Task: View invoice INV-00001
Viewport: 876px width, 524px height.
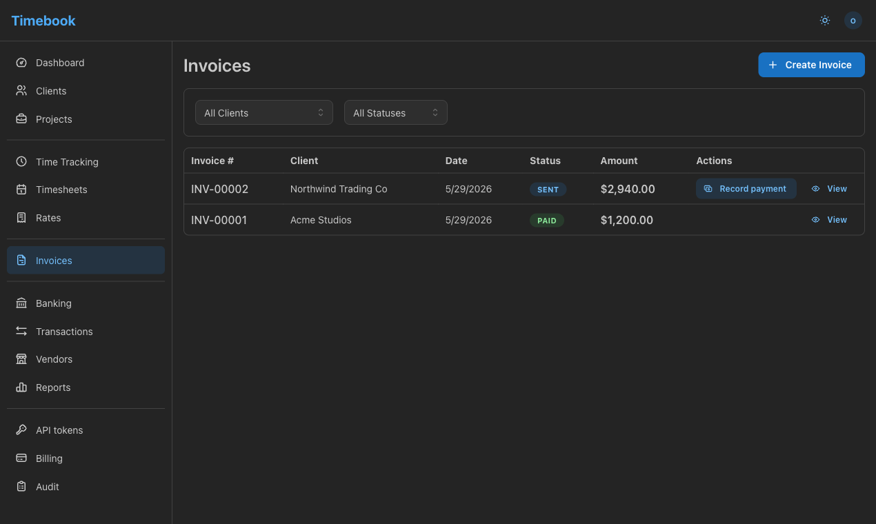Action: (830, 220)
